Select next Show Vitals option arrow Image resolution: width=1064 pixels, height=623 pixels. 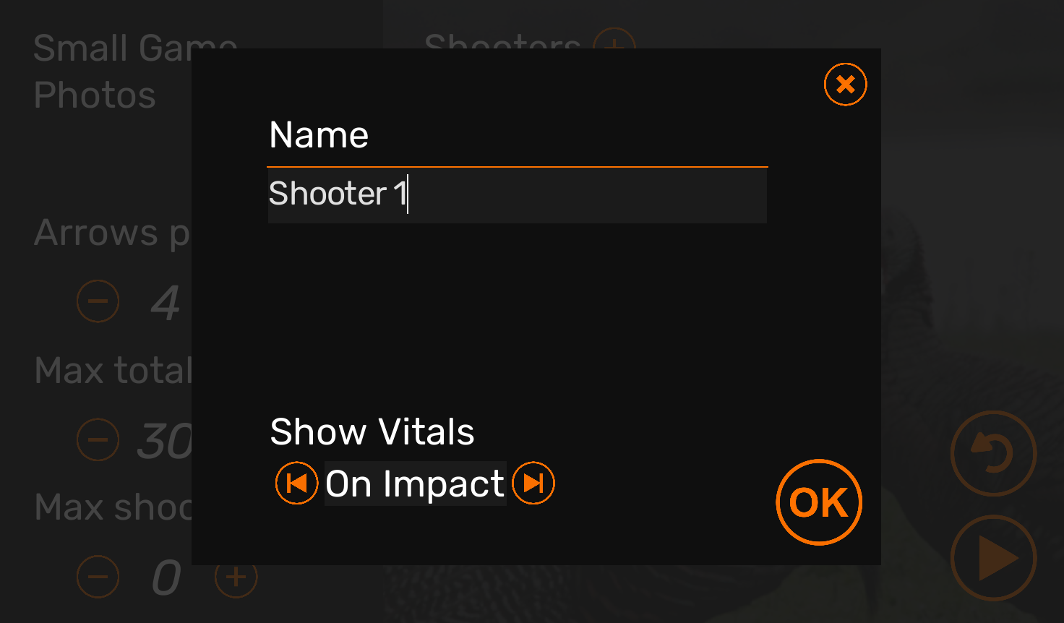[x=533, y=483]
